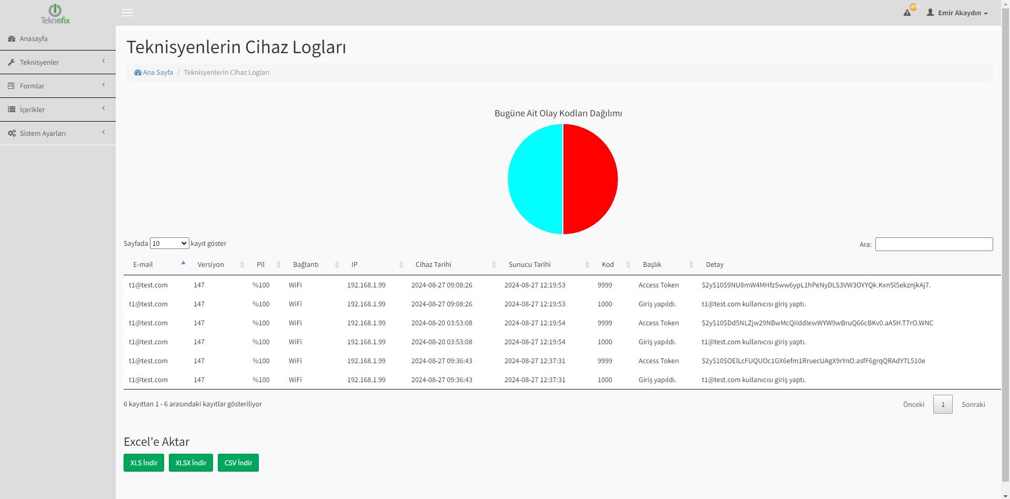Click the Teknofix logo
1010x499 pixels.
point(55,14)
